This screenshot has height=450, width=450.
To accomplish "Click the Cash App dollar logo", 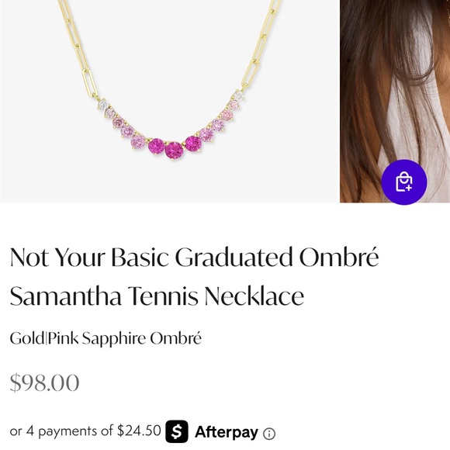I will [177, 431].
